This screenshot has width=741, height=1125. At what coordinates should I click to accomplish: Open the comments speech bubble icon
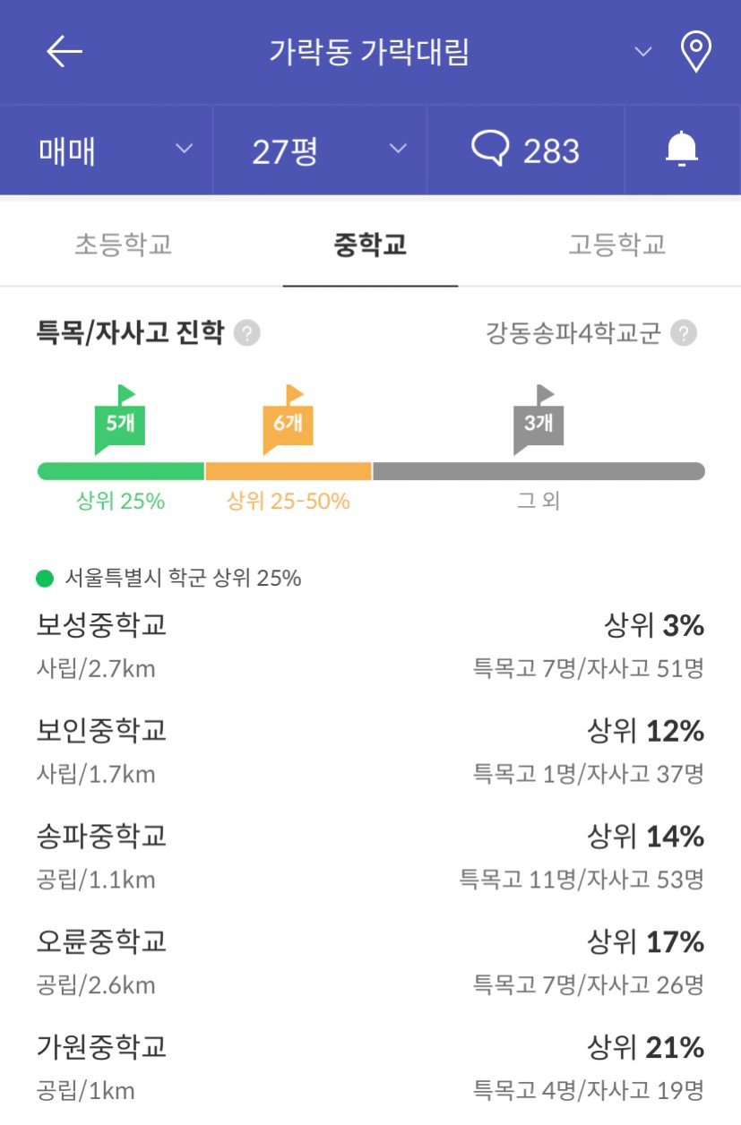[490, 149]
